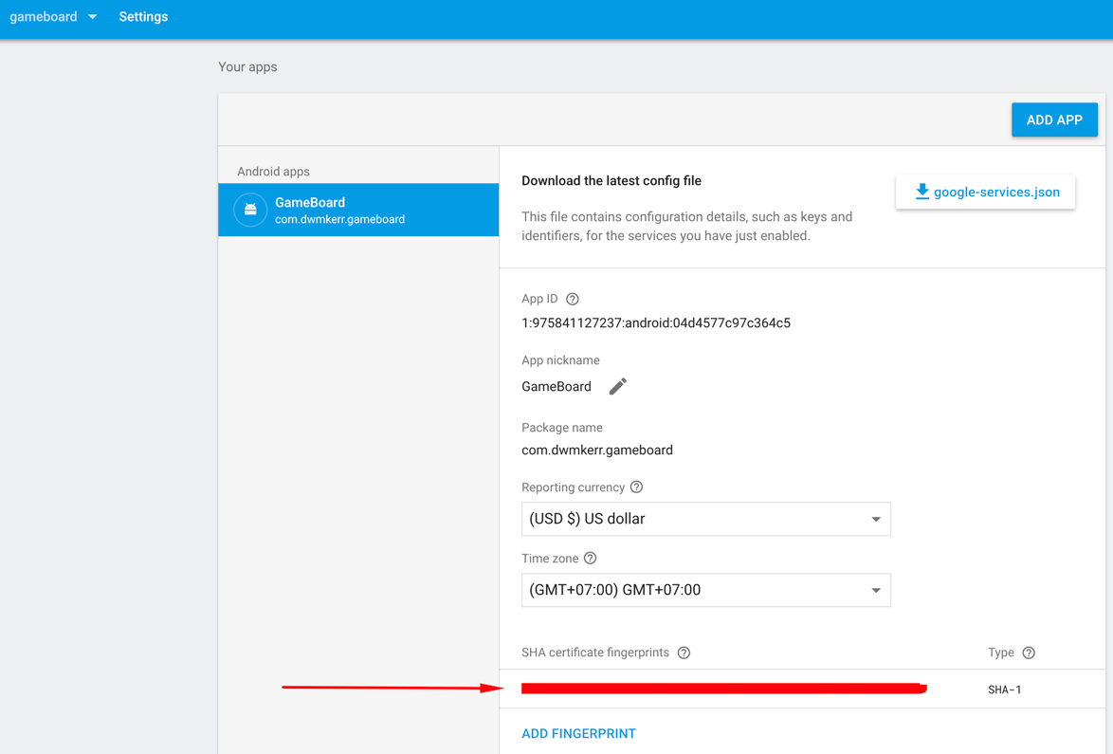This screenshot has height=754, width=1113.
Task: Click the Android apps section label
Action: pos(273,171)
